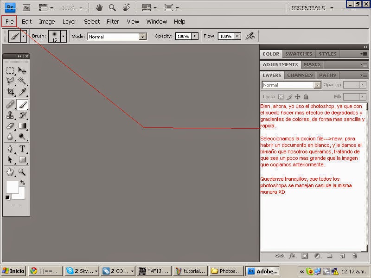Screen dimensions: 371x278
Task: Open the brush Opacity slider arrow
Action: [194, 36]
